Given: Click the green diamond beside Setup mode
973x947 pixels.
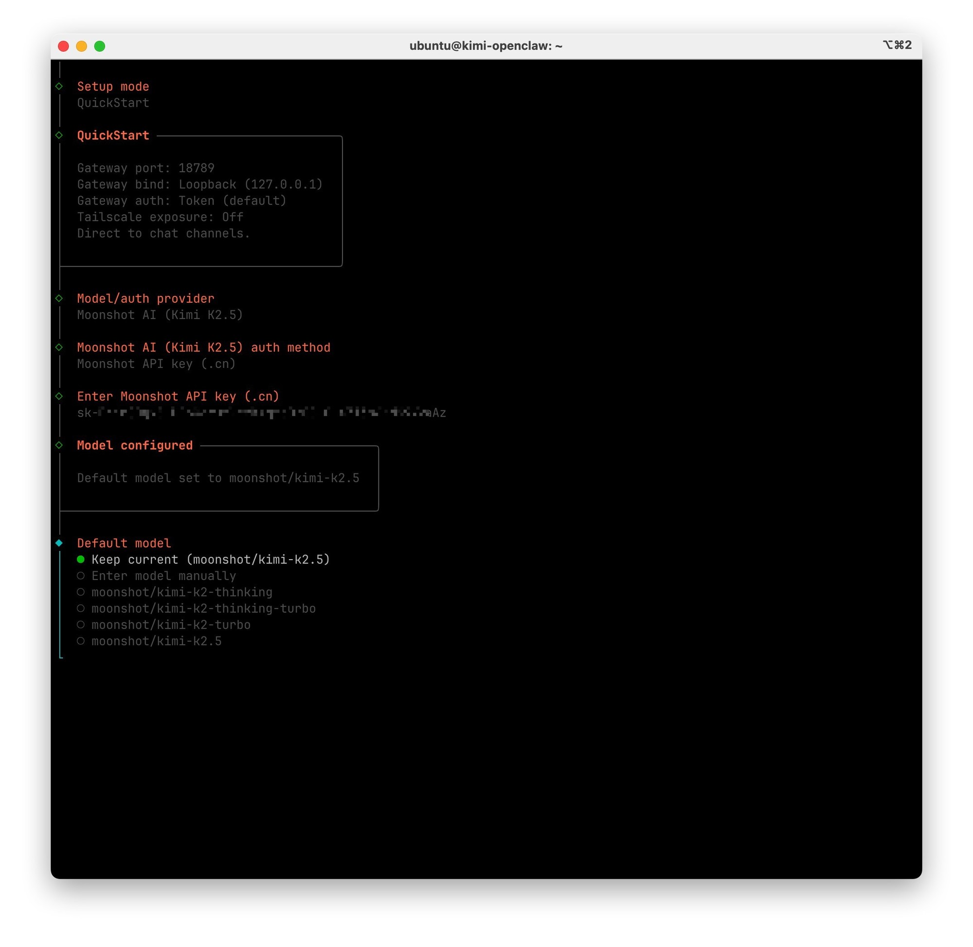Looking at the screenshot, I should tap(59, 86).
